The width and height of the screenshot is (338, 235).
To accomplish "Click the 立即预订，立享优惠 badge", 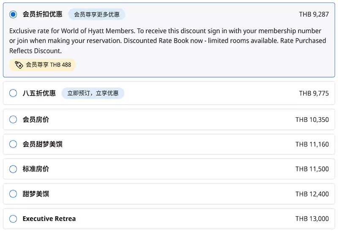I will coord(93,93).
